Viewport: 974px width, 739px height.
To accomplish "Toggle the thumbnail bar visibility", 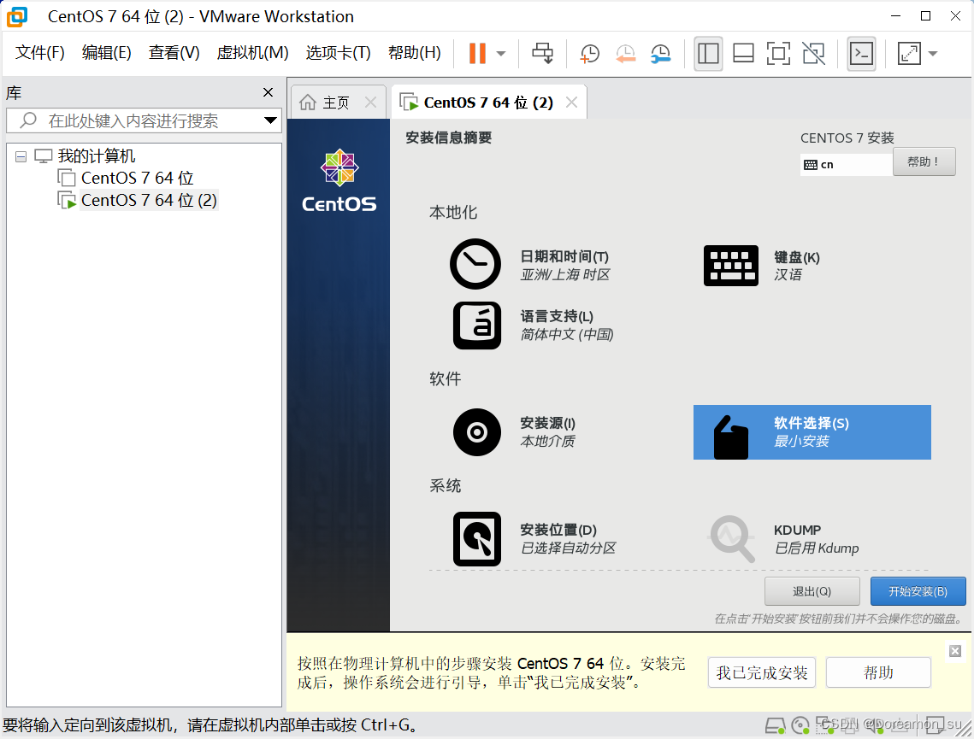I will (x=743, y=53).
